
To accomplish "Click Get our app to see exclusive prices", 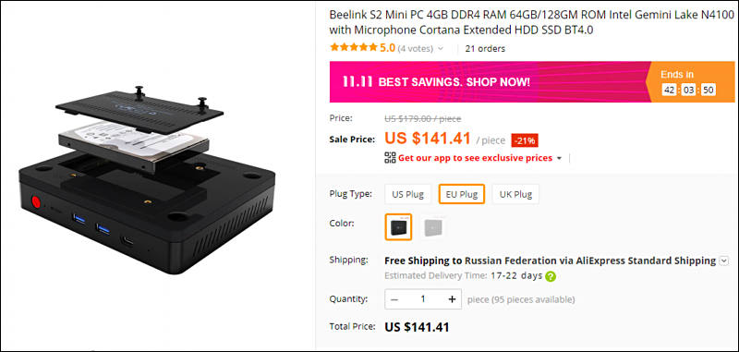I will [x=475, y=158].
